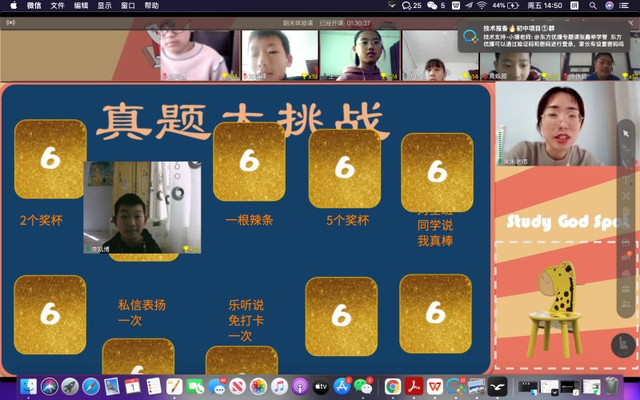Select pink-sweater student's video tile

[x=200, y=55]
